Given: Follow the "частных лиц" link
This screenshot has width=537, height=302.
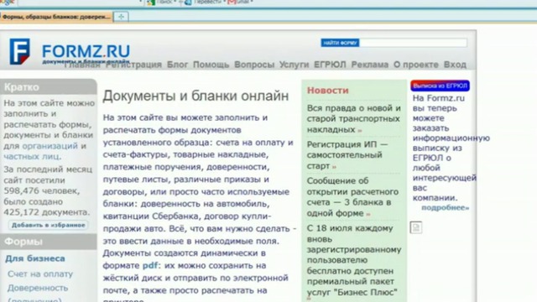Looking at the screenshot, I should pyautogui.click(x=32, y=157).
